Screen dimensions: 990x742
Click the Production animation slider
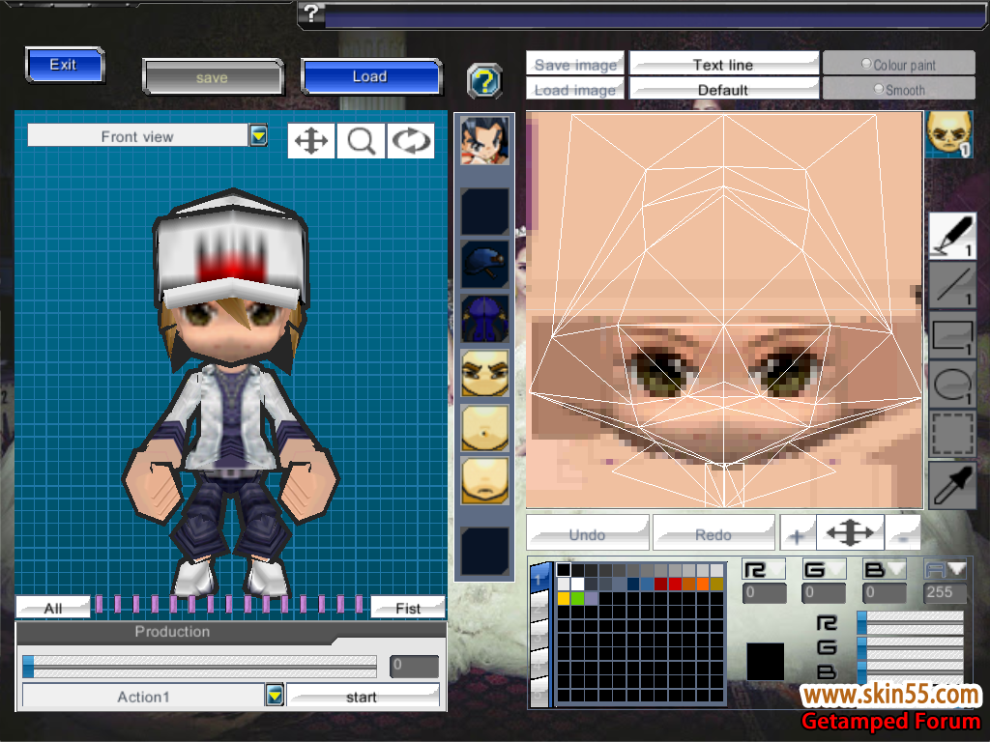pyautogui.click(x=199, y=667)
